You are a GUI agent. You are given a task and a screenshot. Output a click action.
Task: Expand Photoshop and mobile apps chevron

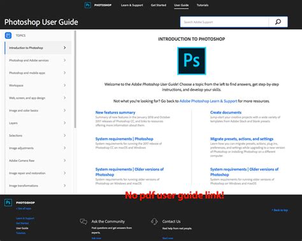tap(64, 72)
